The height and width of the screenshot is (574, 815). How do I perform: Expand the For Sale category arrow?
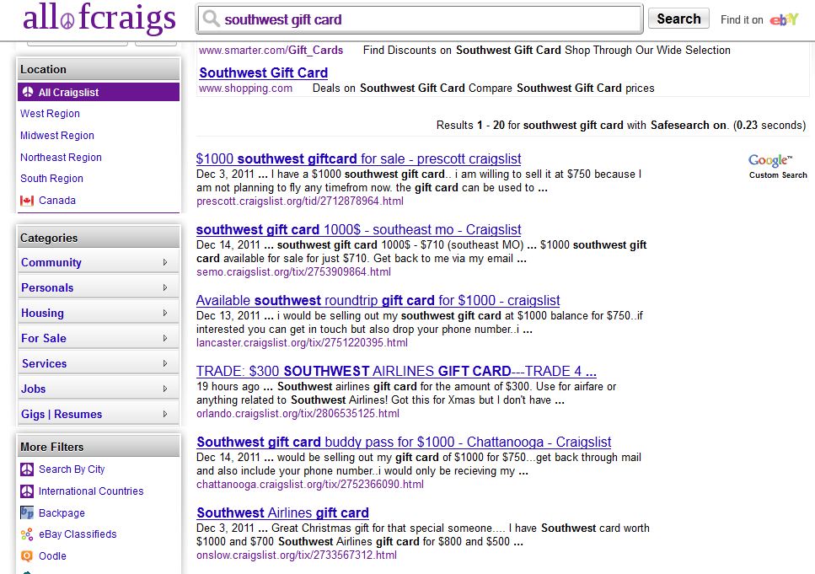(165, 338)
